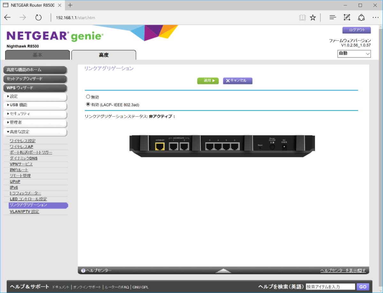Switch to the 基本 tab
Viewport: 383px width, 293px height.
tap(37, 55)
